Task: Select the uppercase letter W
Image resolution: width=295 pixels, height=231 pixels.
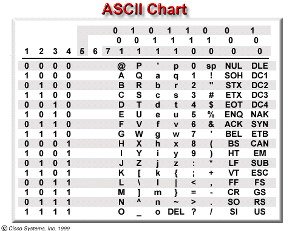Action: coord(139,134)
